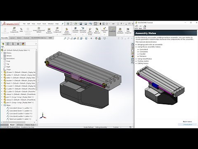This screenshot has height=149, width=198.
Task: Open the ConfigurationManager tab
Action: (13, 44)
